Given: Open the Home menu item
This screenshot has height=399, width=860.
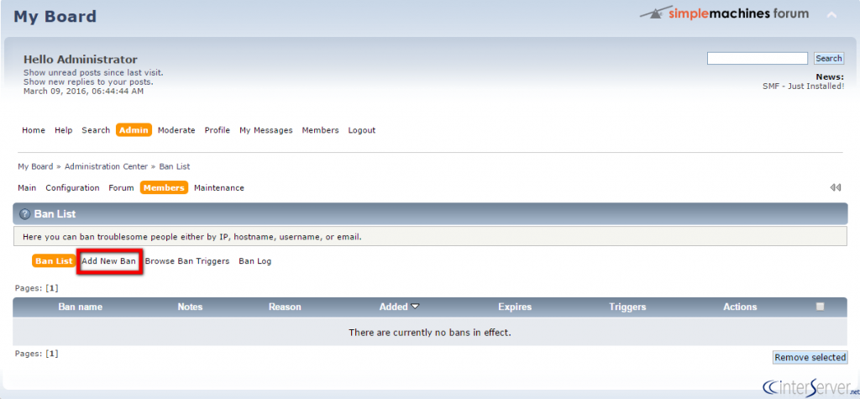Looking at the screenshot, I should 34,130.
